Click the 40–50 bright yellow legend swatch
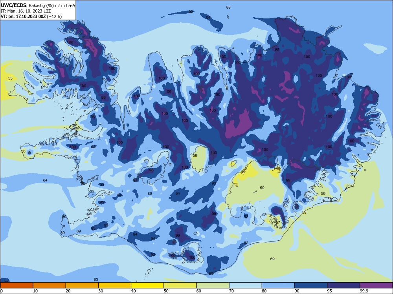This screenshot has height=294, width=393. tap(147, 285)
